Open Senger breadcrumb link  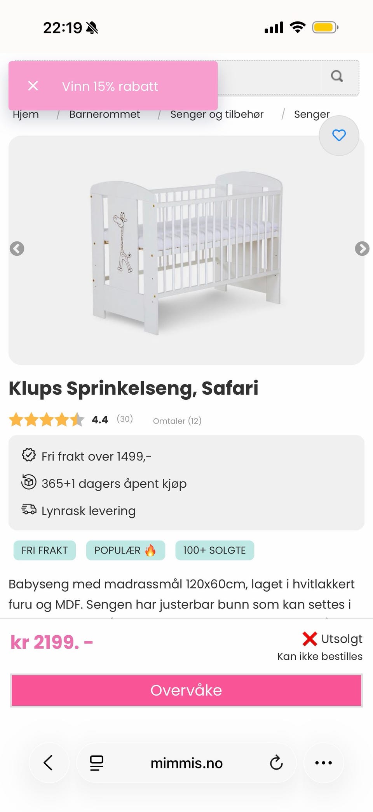pyautogui.click(x=312, y=114)
